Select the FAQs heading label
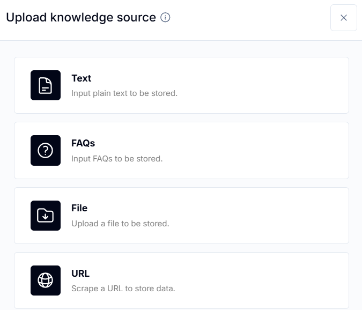The width and height of the screenshot is (362, 310). pos(83,143)
